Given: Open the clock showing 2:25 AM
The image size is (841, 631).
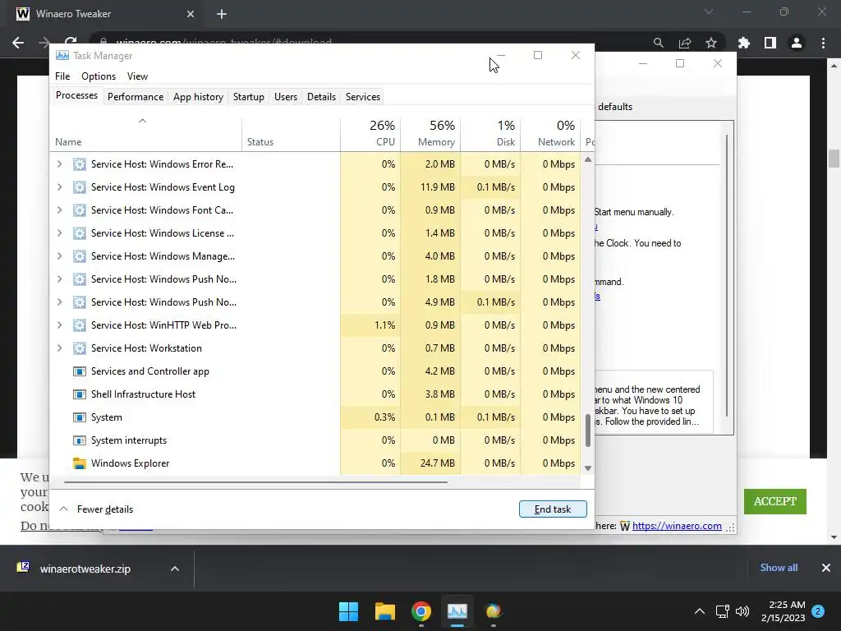Looking at the screenshot, I should point(783,611).
